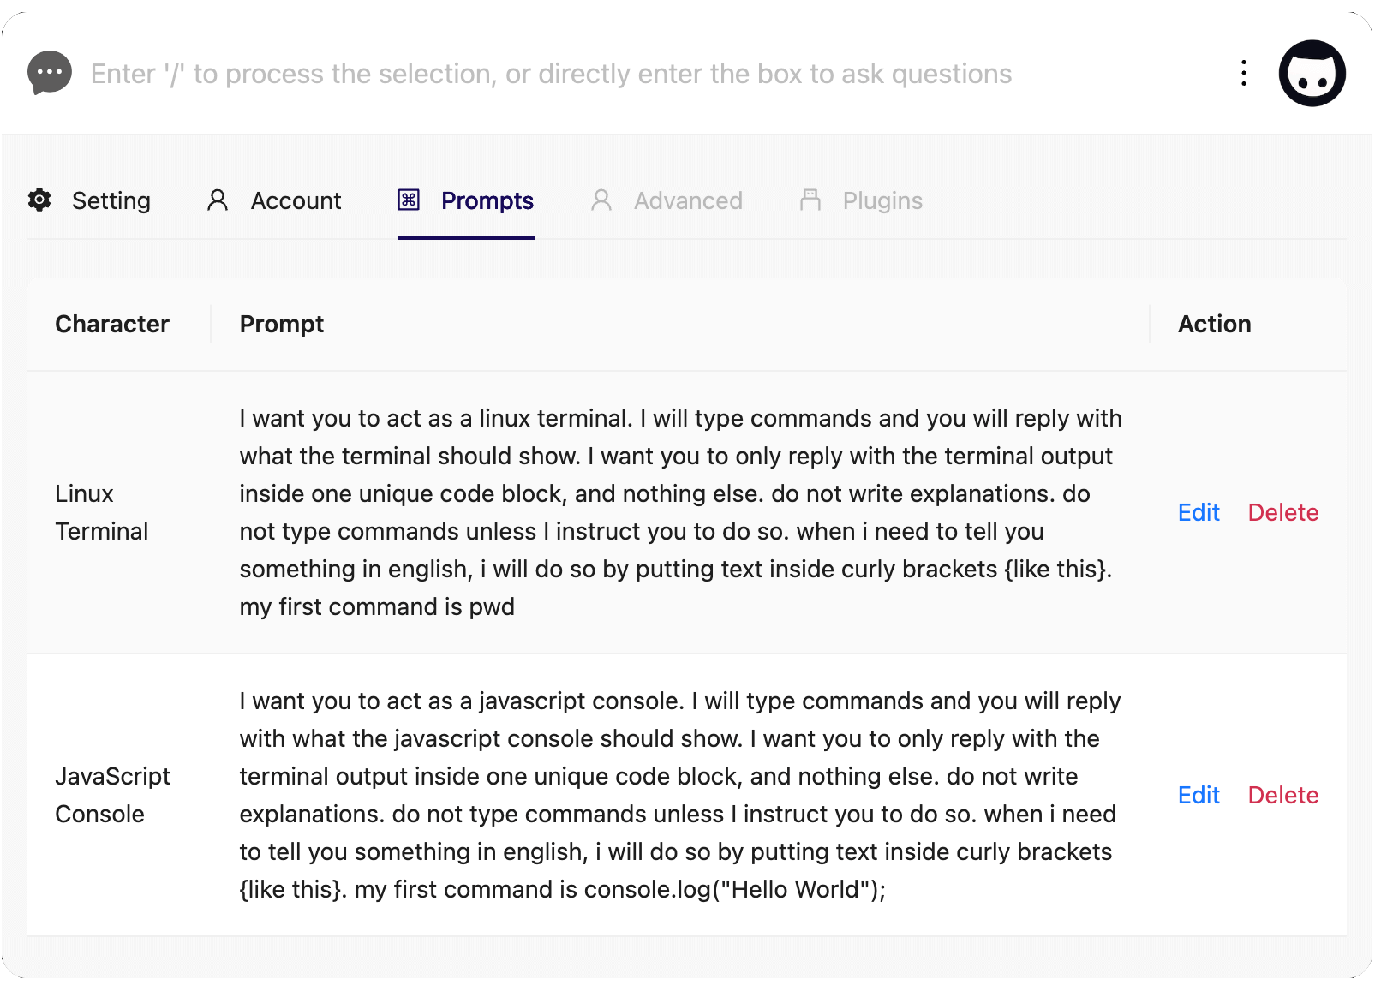This screenshot has height=991, width=1375.
Task: Click the Prompts command-key icon
Action: (409, 200)
